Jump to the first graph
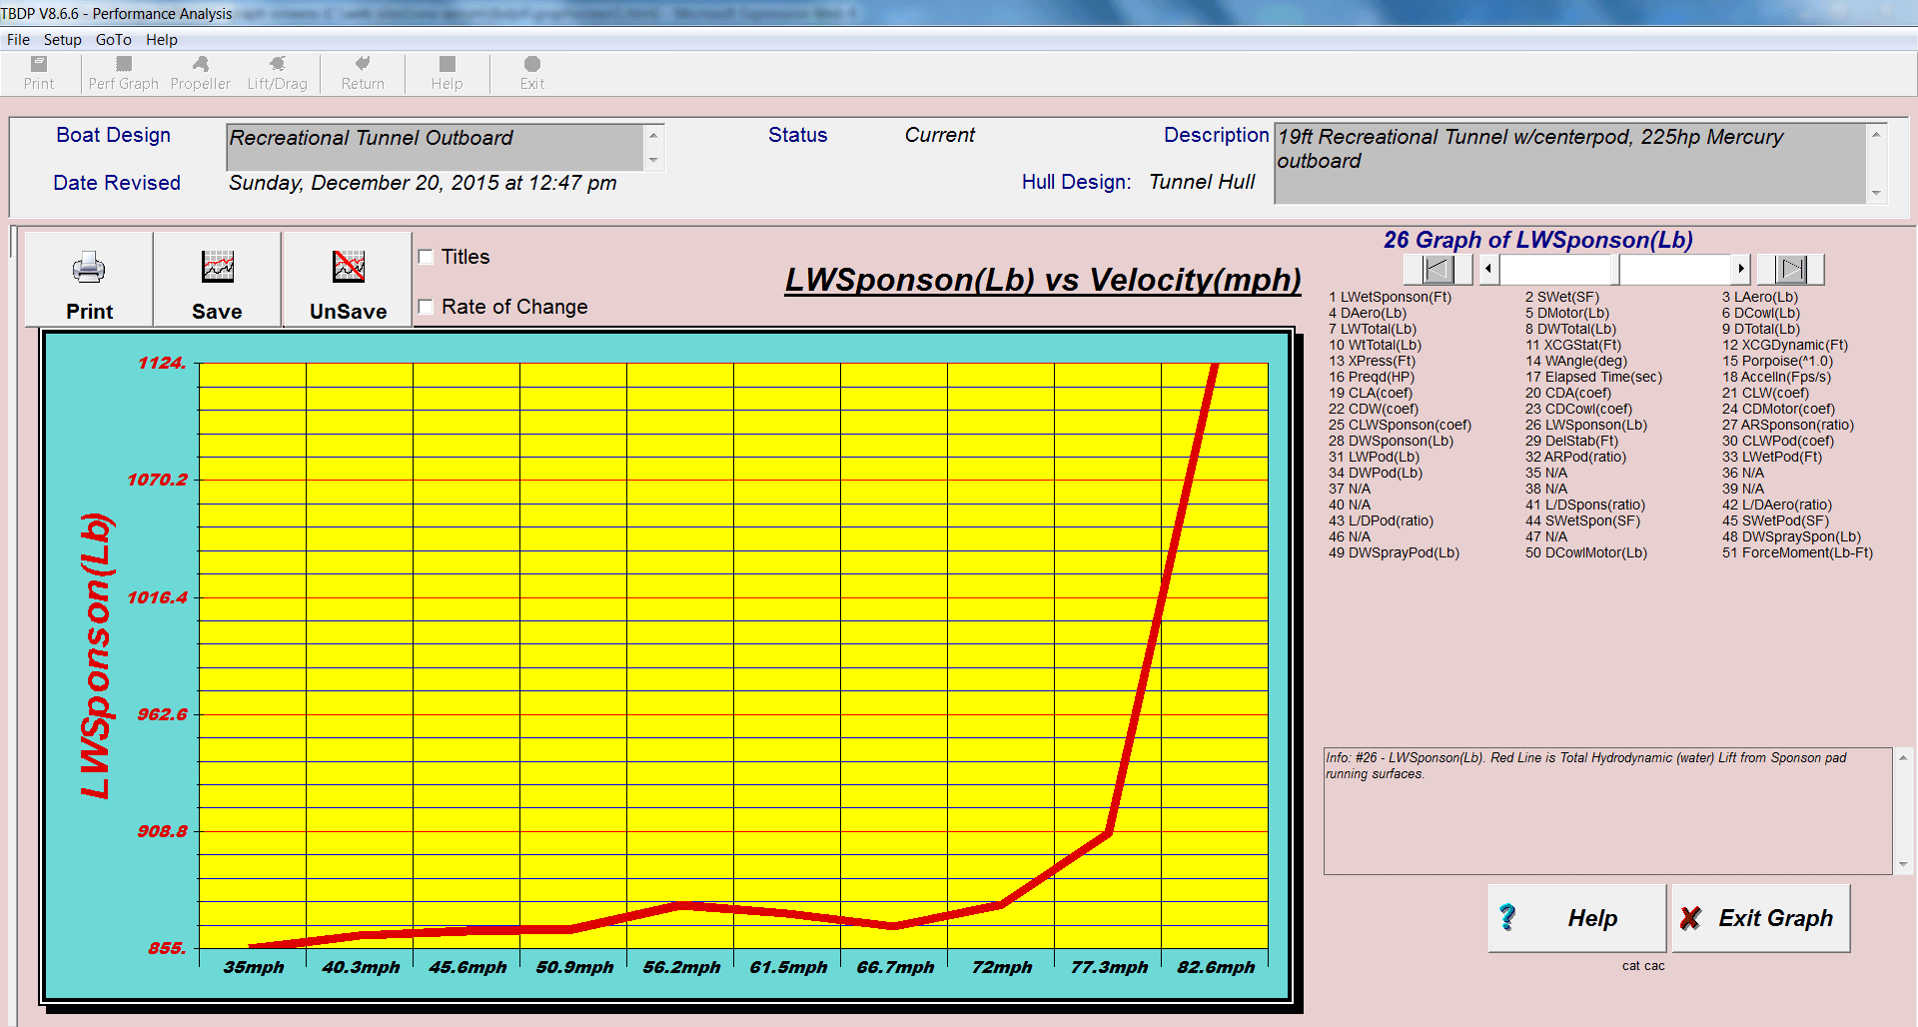This screenshot has width=1918, height=1027. 1438,269
